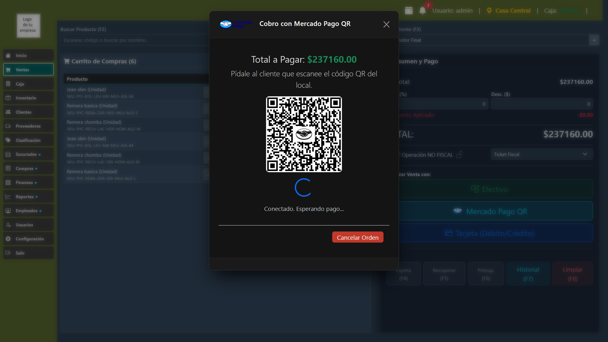Click the Historial (F7) button
608x342 pixels.
coord(528,274)
